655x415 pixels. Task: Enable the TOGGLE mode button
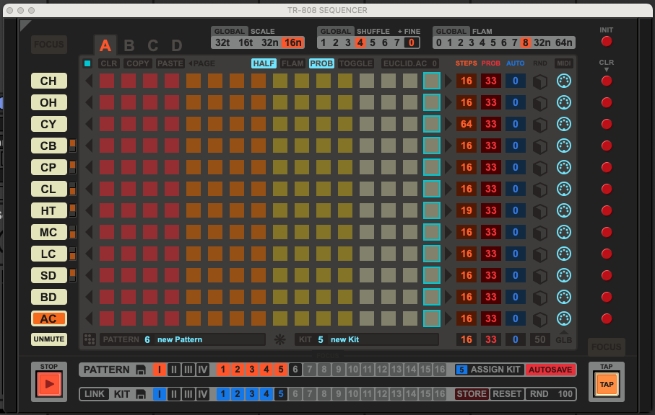355,63
